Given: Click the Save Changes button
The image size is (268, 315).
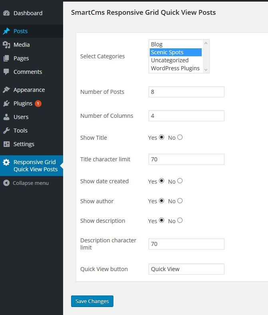Looking at the screenshot, I should 92,301.
